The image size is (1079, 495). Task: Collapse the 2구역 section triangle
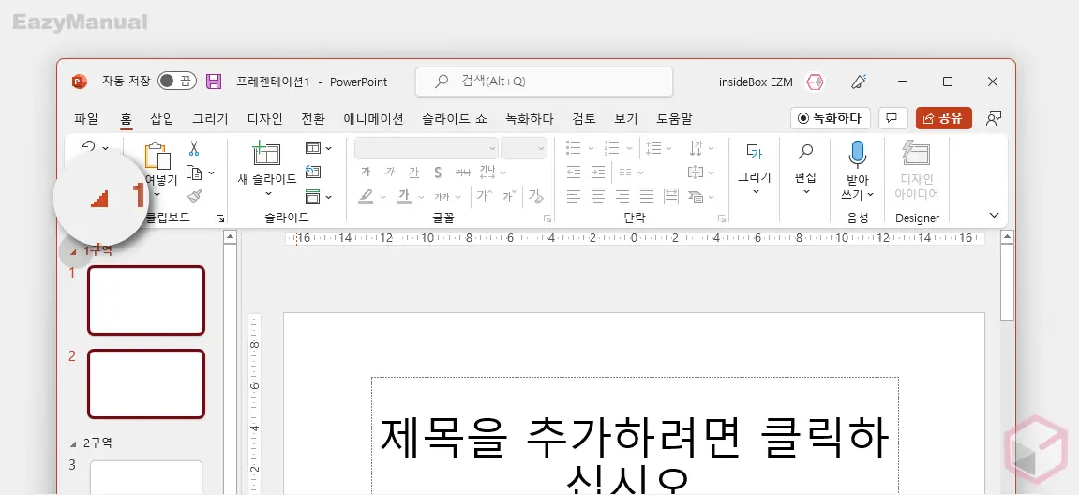coord(74,443)
